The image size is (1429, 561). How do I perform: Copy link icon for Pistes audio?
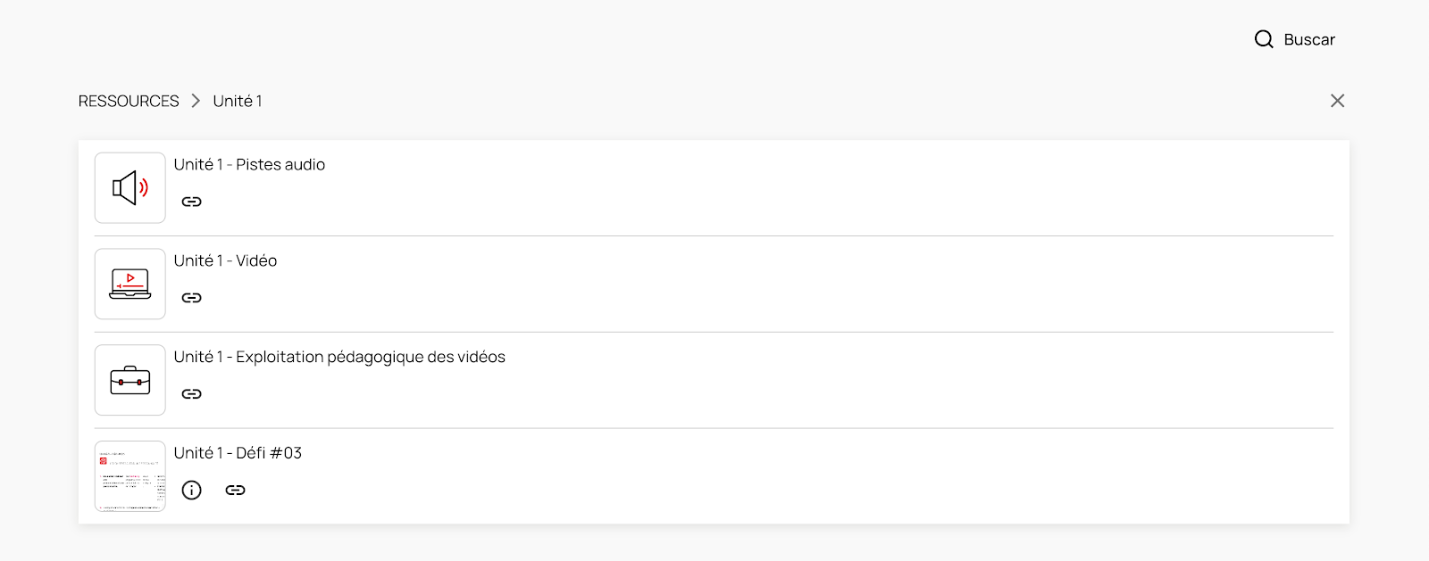(x=192, y=202)
